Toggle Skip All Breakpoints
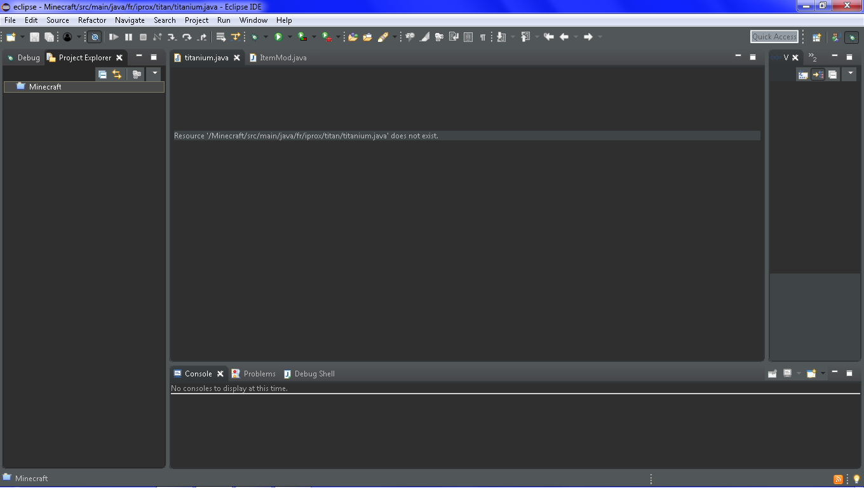Screen dimensions: 864x490 pyautogui.click(x=95, y=37)
